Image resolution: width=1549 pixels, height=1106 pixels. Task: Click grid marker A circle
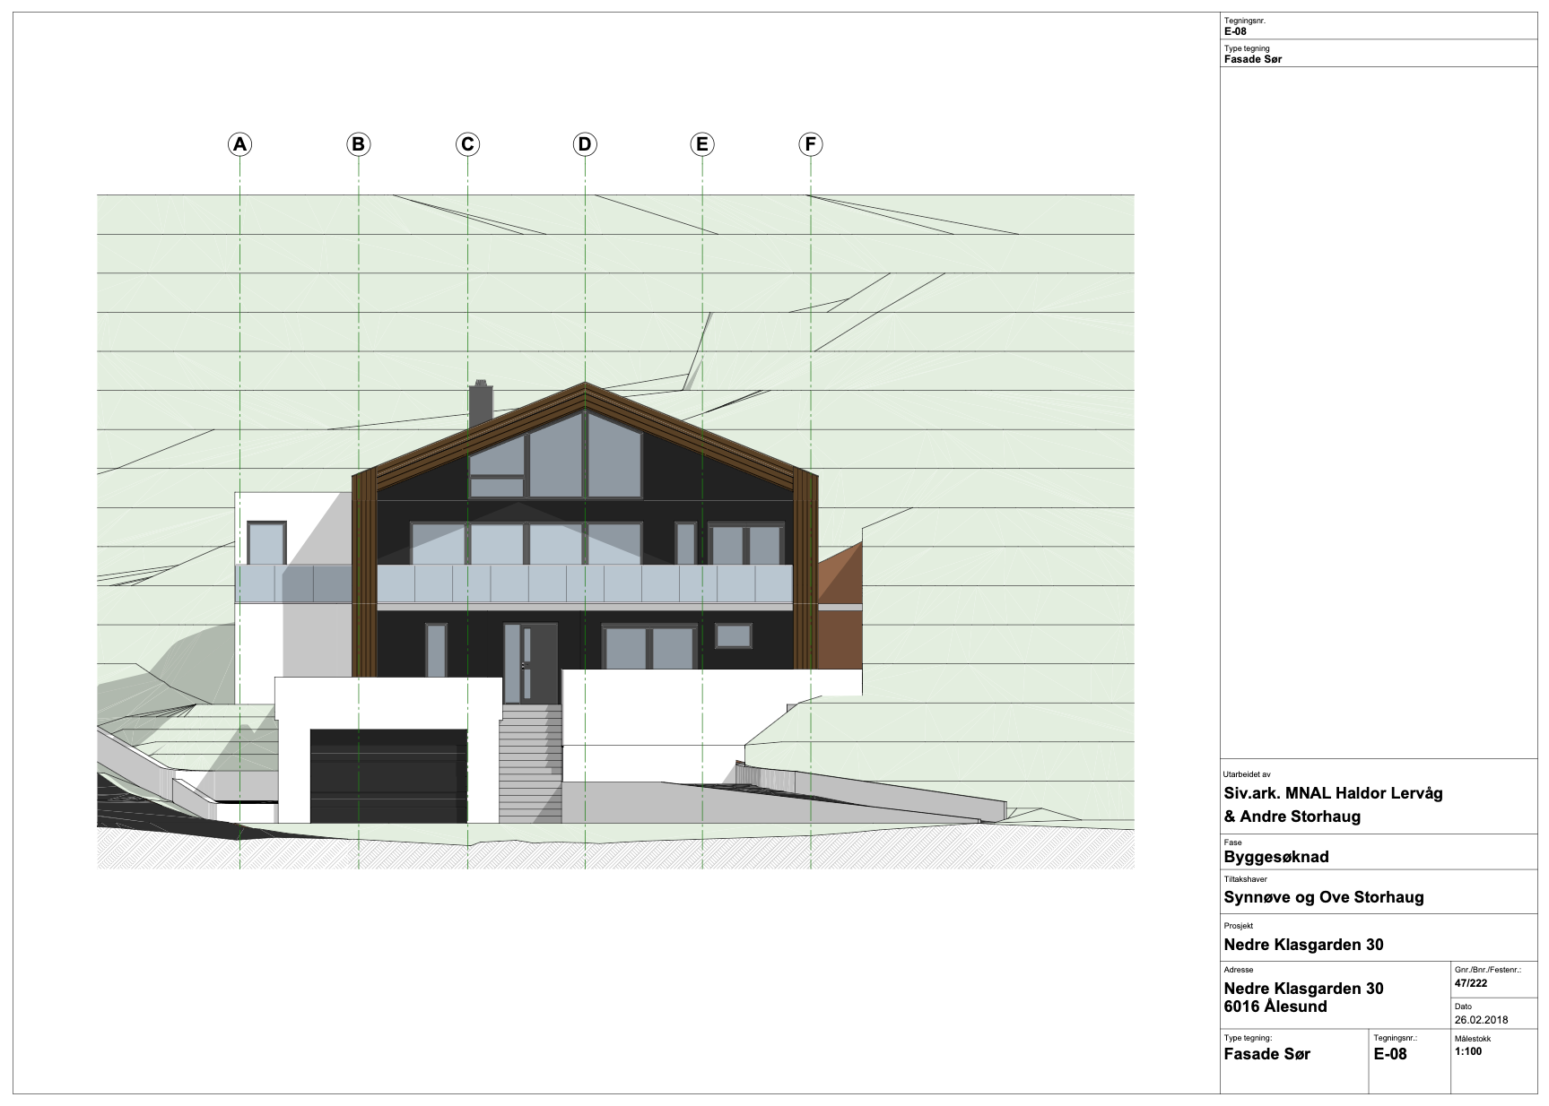pyautogui.click(x=239, y=144)
